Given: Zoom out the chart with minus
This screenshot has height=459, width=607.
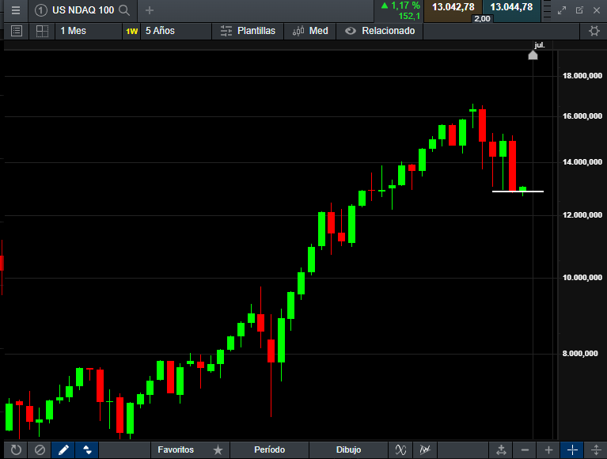Looking at the screenshot, I should click(x=525, y=450).
